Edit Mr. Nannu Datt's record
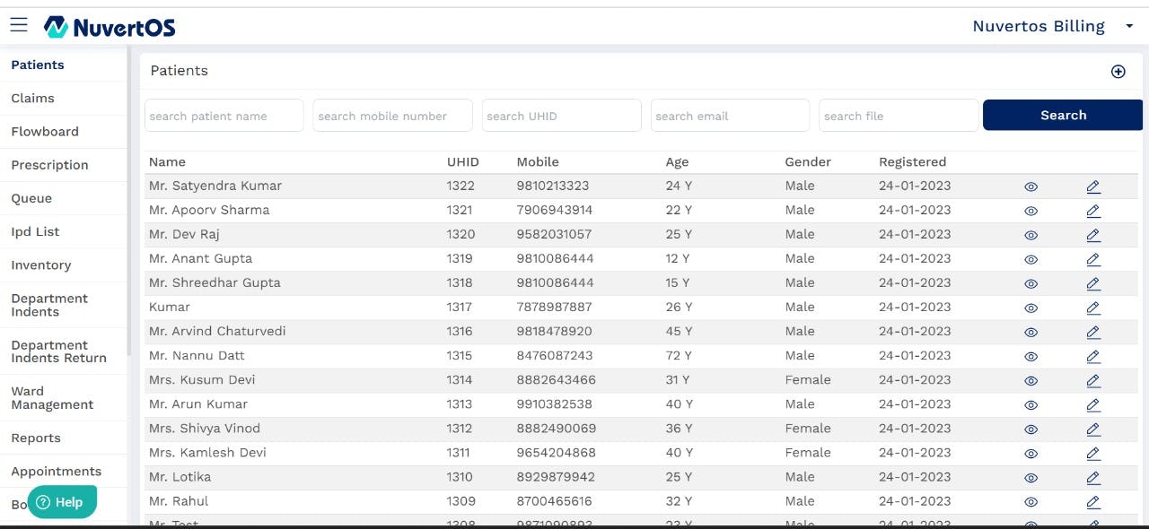The image size is (1149, 529). [x=1092, y=356]
